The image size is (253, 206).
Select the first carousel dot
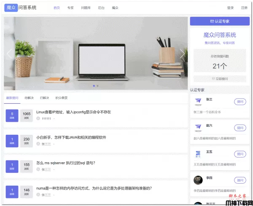[x=94, y=86]
